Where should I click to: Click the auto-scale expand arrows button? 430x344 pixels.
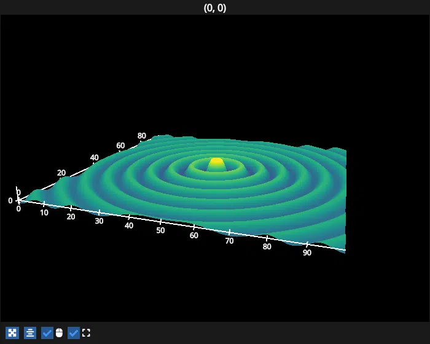pos(12,333)
